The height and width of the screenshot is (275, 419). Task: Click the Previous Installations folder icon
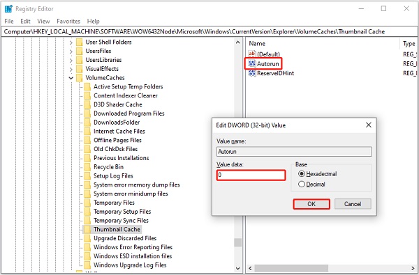(x=87, y=158)
